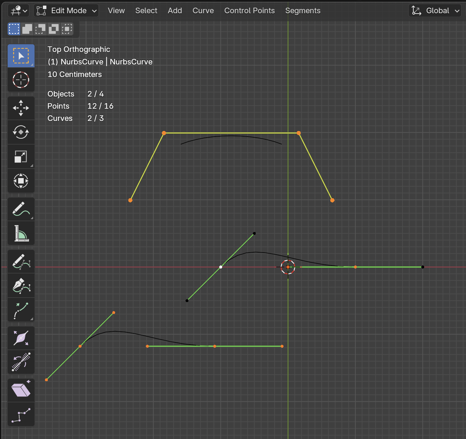Viewport: 466px width, 439px height.
Task: Set selection mode to invert
Action: pos(54,29)
